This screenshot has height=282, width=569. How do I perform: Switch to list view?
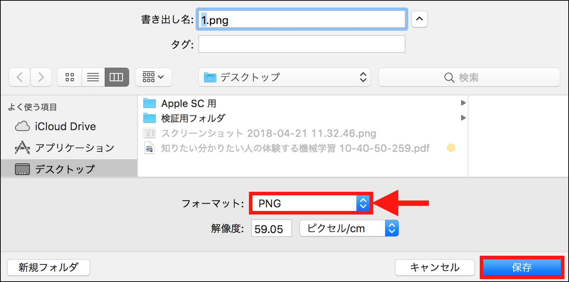click(93, 77)
